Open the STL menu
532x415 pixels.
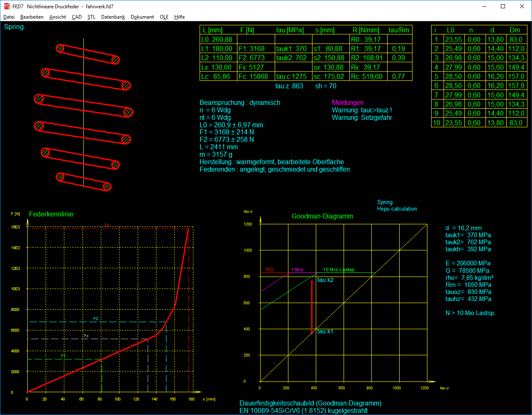[91, 17]
